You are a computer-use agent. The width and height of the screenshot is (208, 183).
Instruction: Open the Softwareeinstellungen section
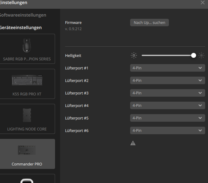pos(23,15)
